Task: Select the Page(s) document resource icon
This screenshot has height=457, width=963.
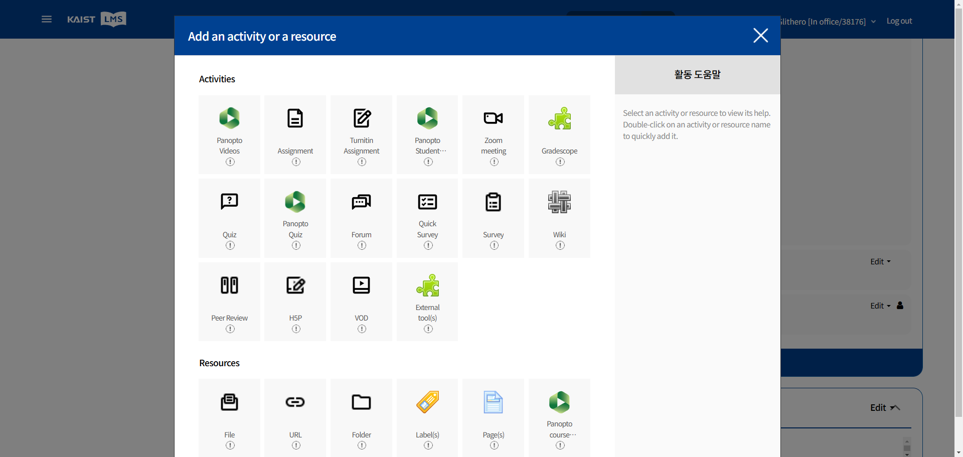Action: tap(494, 402)
